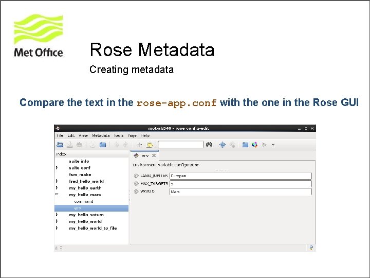Click the Undo toolbar icon

click(117, 145)
